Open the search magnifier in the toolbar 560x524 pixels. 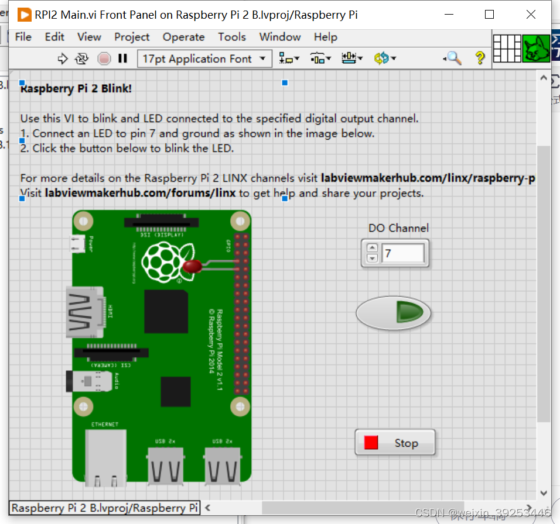(451, 58)
